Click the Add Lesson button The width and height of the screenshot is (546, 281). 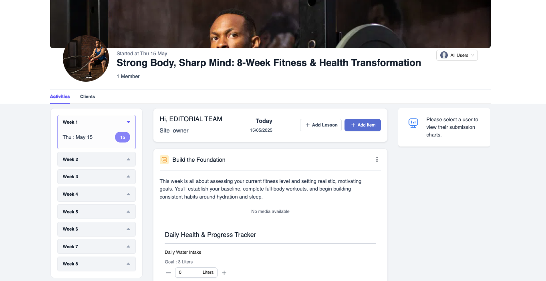click(321, 125)
